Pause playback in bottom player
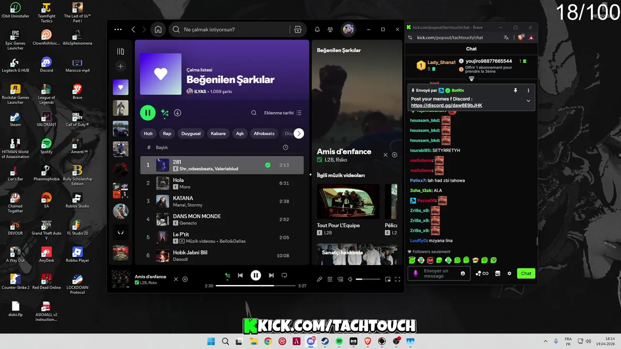 (256, 275)
